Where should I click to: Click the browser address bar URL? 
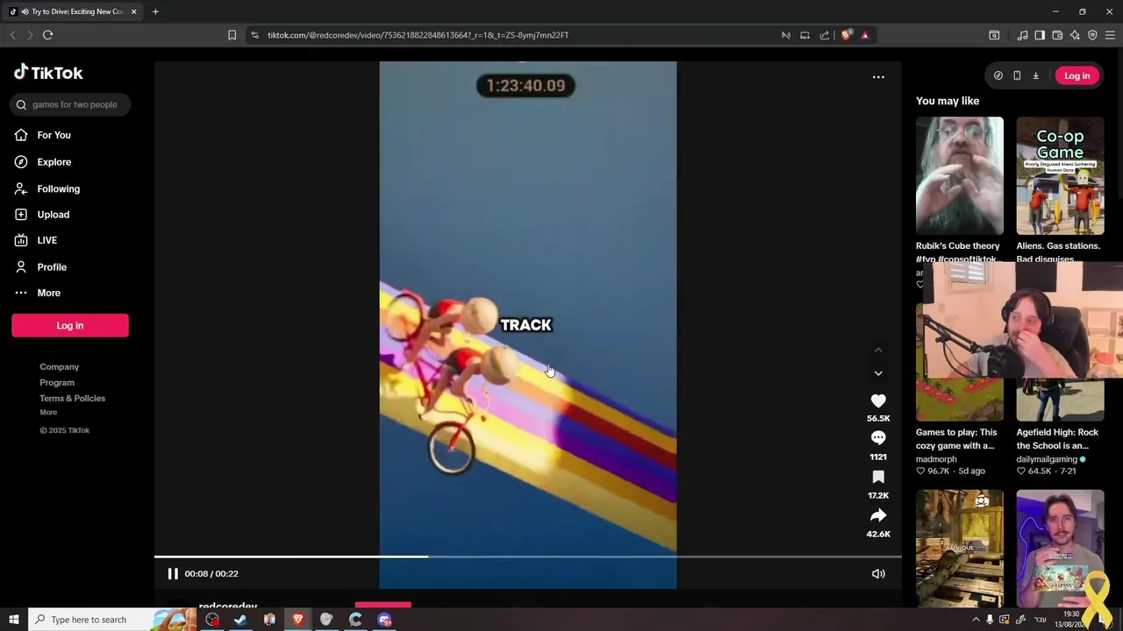[x=418, y=35]
